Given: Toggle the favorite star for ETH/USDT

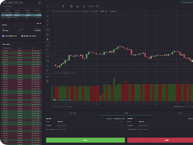Looking at the screenshot, I should click(3, 15).
